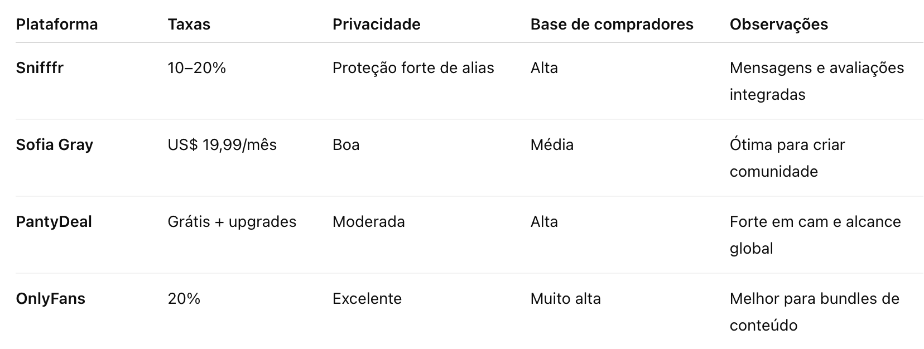Select the Muito alta cell
This screenshot has width=924, height=349.
click(565, 299)
